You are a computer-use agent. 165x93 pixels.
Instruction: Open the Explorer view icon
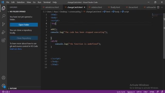click(3, 8)
